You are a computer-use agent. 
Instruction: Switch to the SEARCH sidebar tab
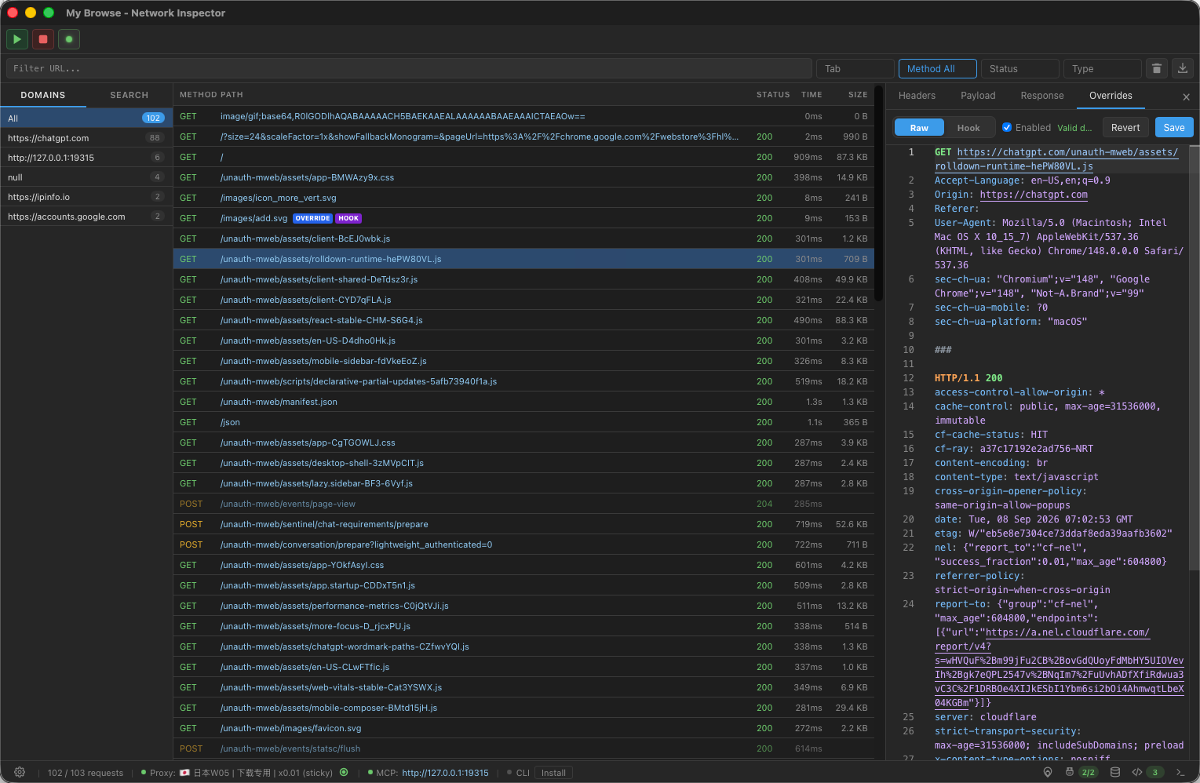[129, 95]
